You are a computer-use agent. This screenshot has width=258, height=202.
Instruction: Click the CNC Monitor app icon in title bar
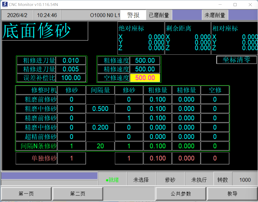click(x=4, y=5)
